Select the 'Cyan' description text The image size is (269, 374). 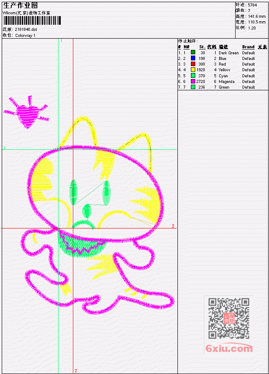click(223, 76)
